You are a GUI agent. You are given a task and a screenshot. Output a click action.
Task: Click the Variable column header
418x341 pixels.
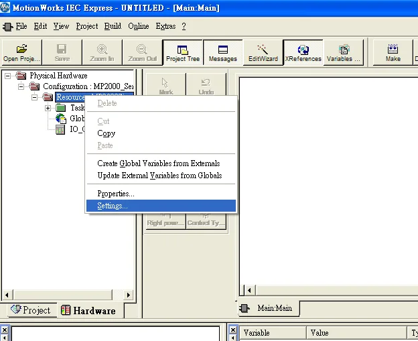(x=273, y=333)
